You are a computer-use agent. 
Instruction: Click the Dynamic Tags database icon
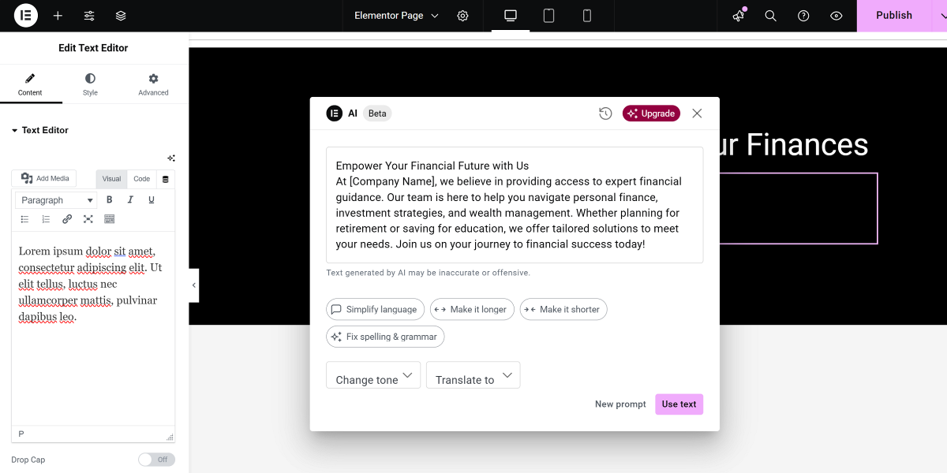[166, 179]
